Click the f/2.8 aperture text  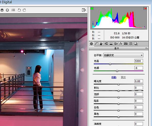pyautogui.click(x=117, y=33)
